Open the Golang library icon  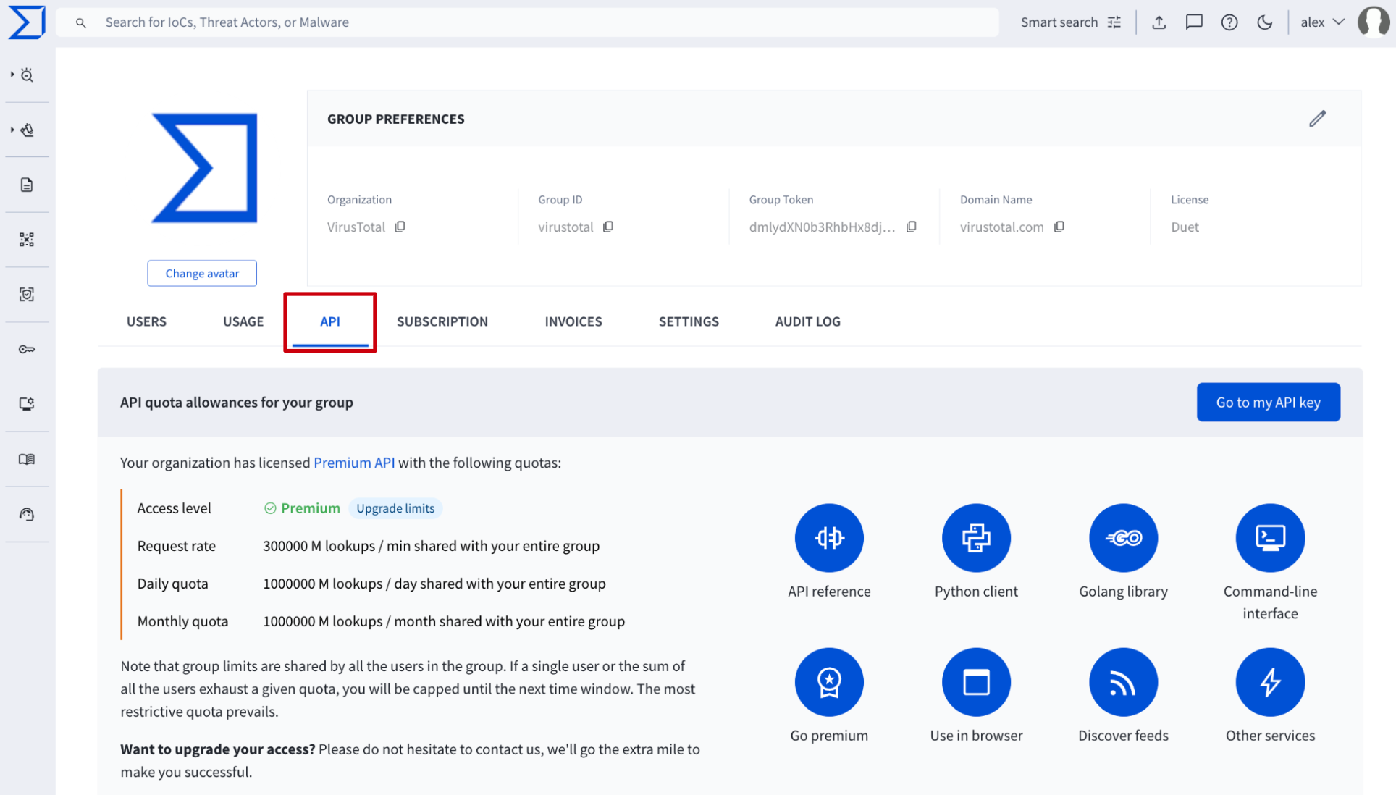(x=1123, y=538)
